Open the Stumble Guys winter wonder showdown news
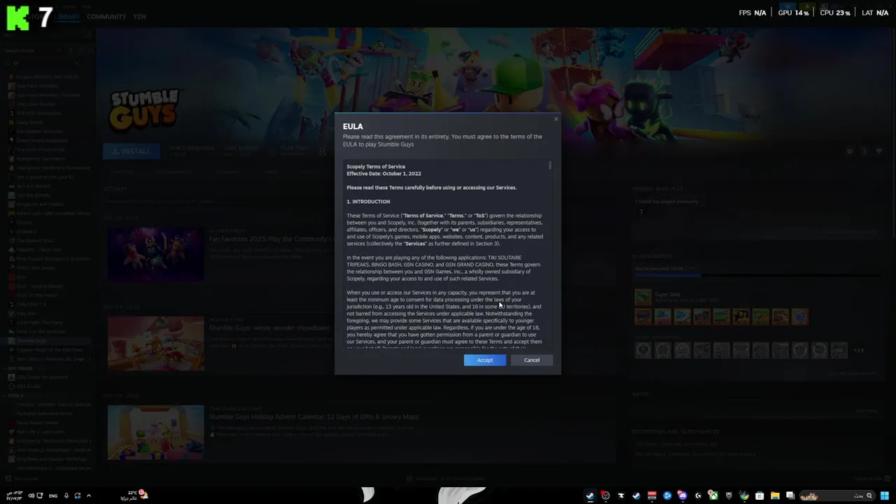Screen dimensions: 896x504 269,328
